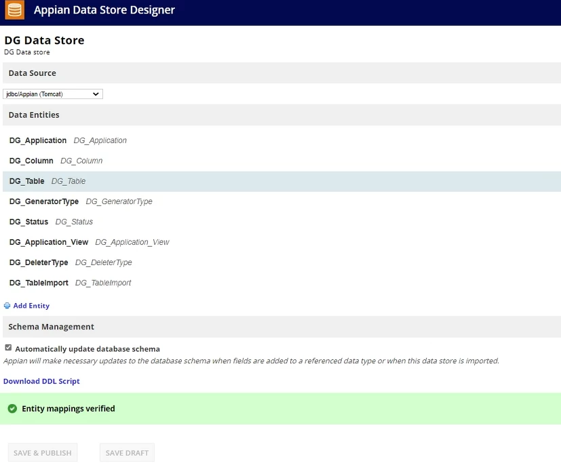561x463 pixels.
Task: Click the Add Entity link
Action: 31,306
